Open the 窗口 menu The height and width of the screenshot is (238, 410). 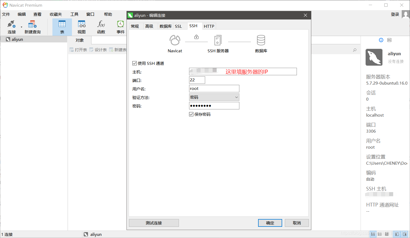90,14
